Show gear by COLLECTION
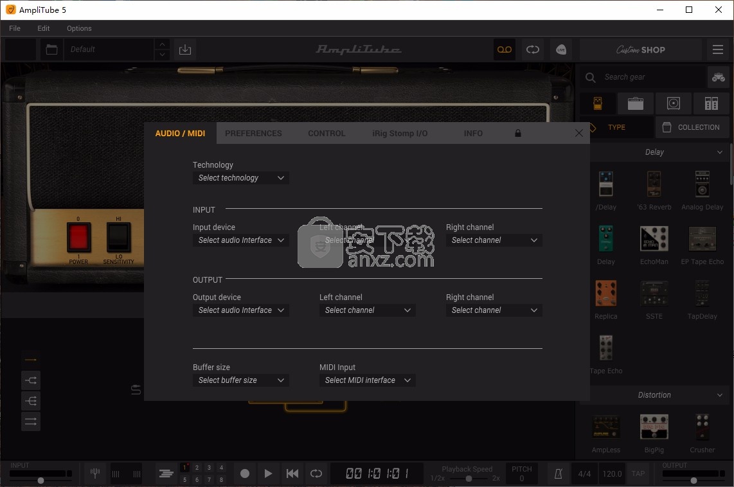 pos(692,127)
